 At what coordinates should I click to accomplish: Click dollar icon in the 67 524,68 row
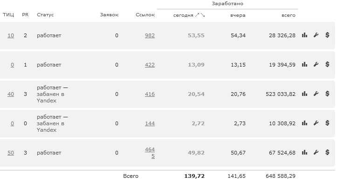click(x=327, y=153)
